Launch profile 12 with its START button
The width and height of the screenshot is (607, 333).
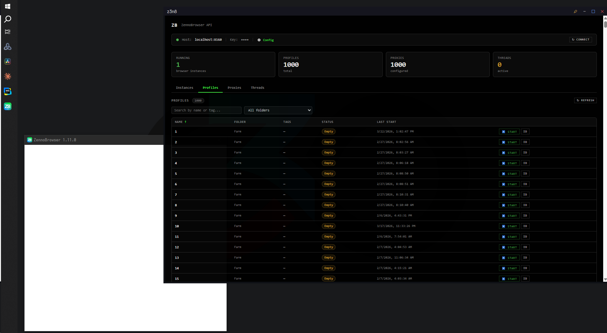click(x=509, y=247)
